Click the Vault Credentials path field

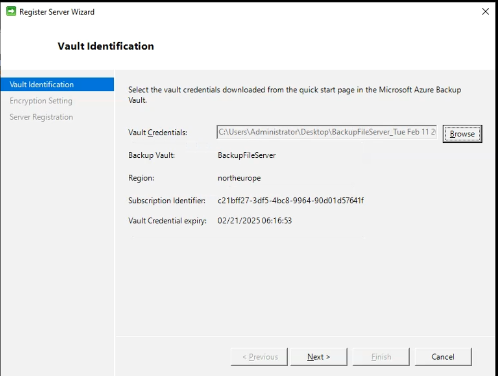coord(327,132)
